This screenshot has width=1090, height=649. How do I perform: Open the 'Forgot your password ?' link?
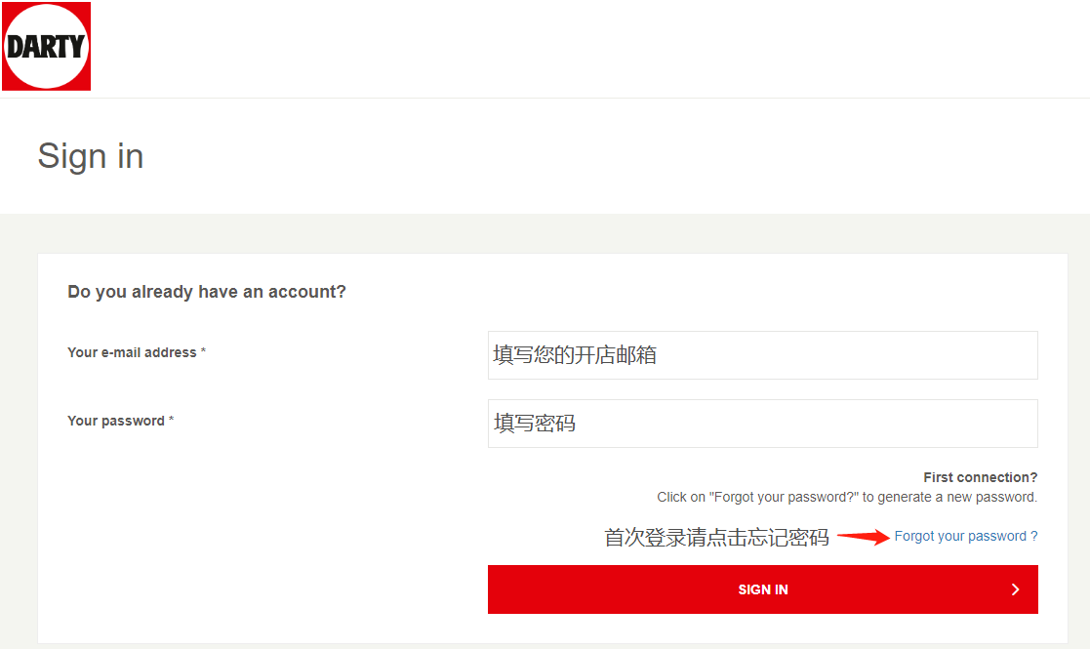coord(960,536)
